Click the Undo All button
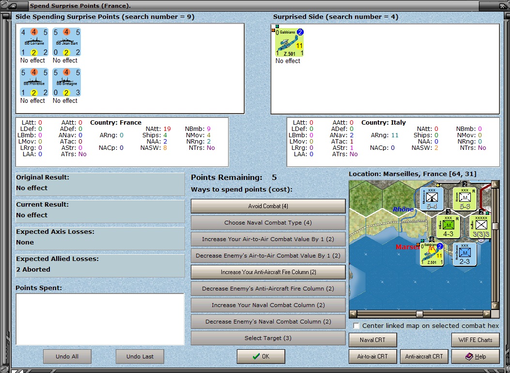Image resolution: width=510 pixels, height=373 pixels. 67,357
